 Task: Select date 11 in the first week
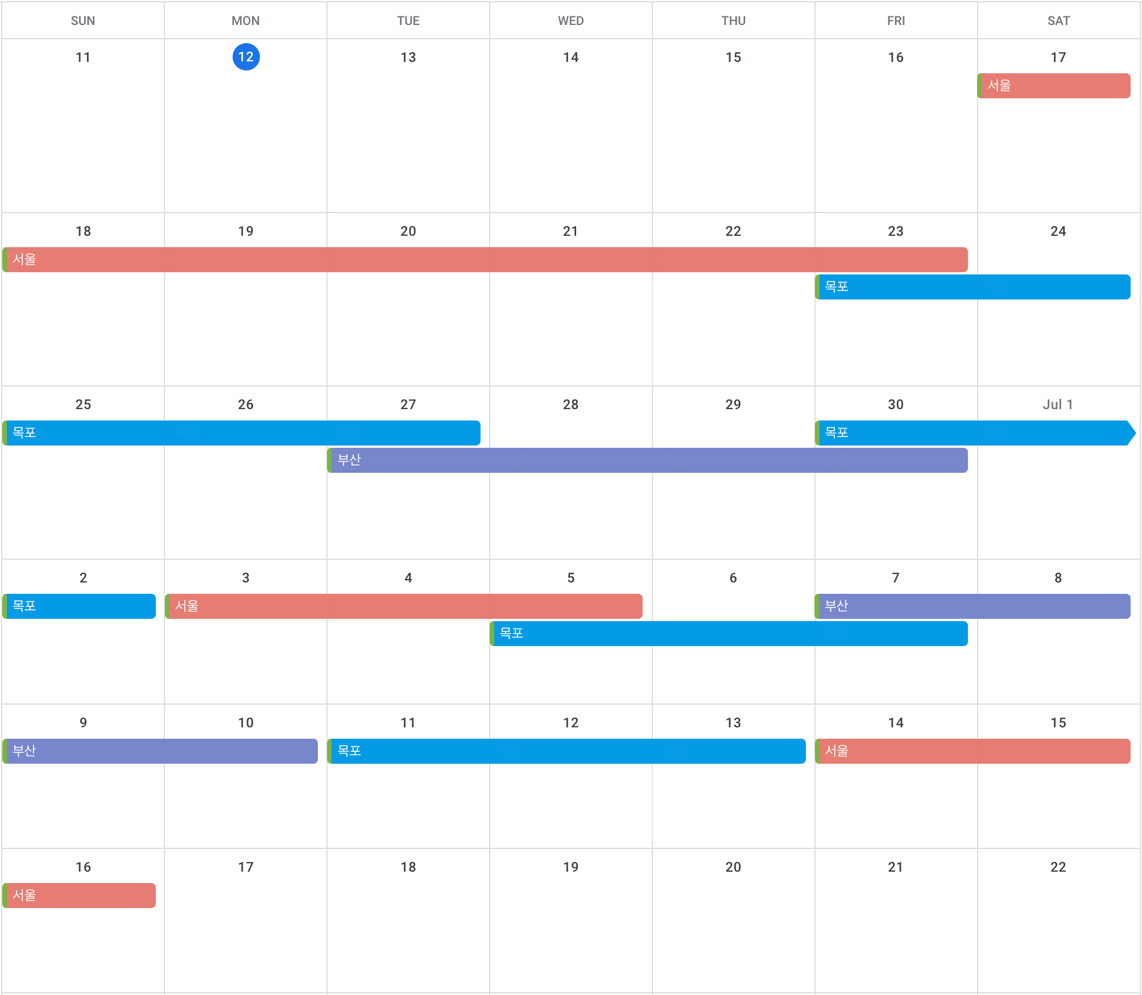coord(83,57)
